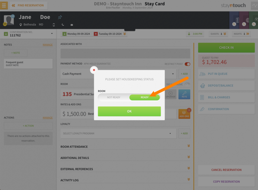Open Manage link in Notes

48,45
